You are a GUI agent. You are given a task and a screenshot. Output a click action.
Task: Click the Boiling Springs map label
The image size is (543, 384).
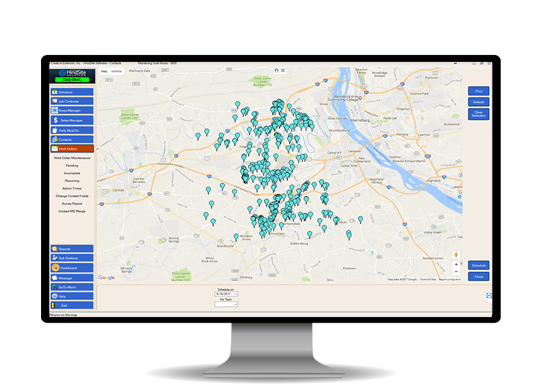(174, 239)
